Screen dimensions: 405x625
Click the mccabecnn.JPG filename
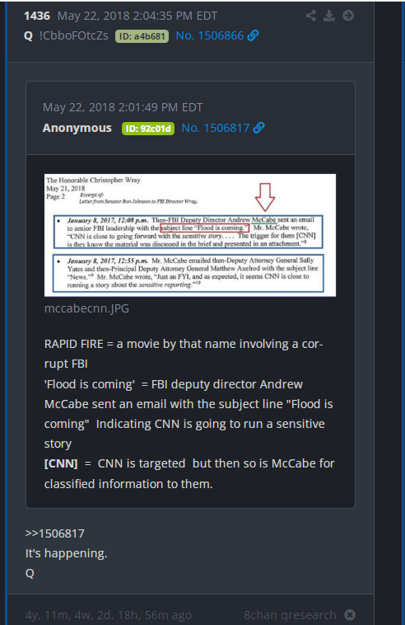tap(86, 308)
